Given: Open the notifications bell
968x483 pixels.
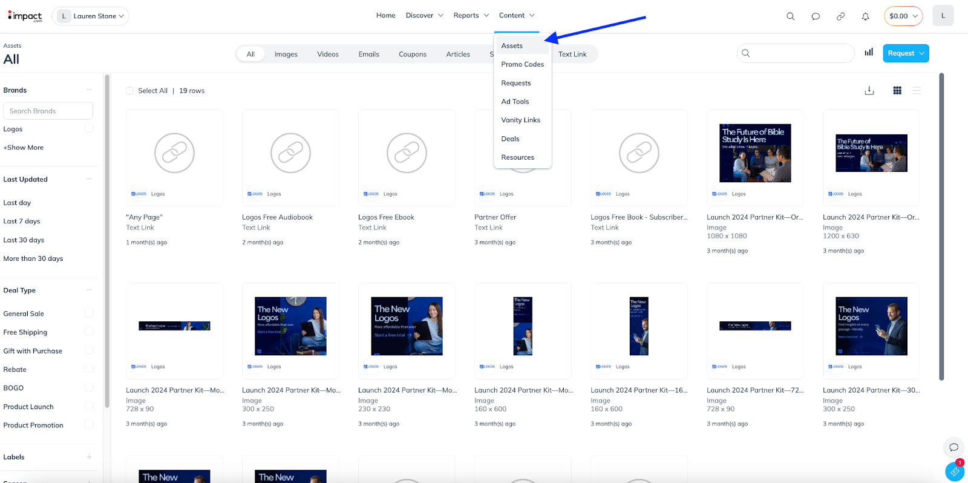Looking at the screenshot, I should point(865,16).
